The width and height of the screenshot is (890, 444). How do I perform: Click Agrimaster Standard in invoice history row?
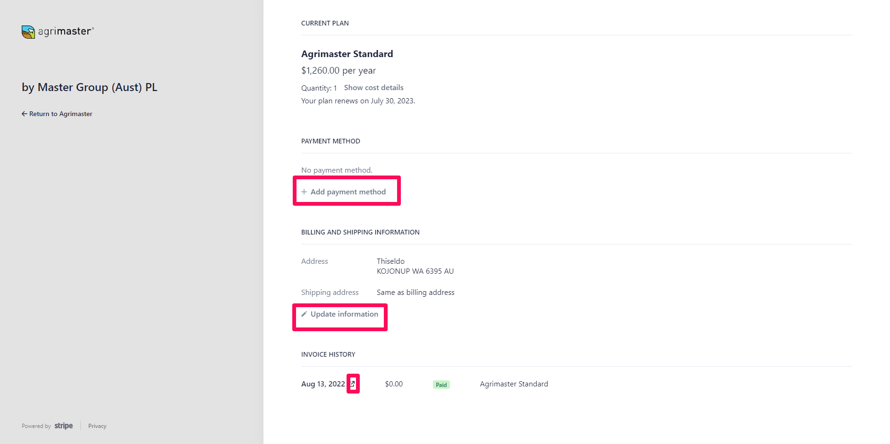pyautogui.click(x=514, y=384)
